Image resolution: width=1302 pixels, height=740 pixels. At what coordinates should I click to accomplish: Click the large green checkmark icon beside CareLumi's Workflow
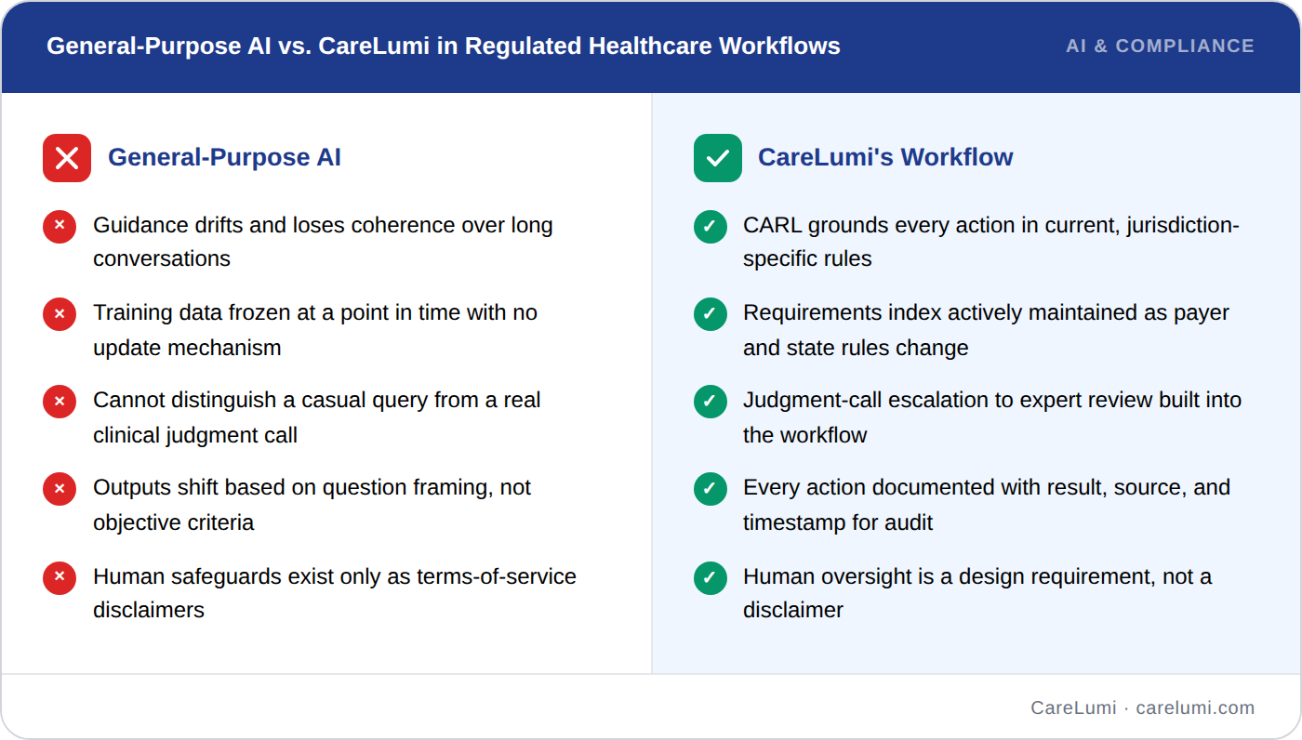tap(718, 158)
